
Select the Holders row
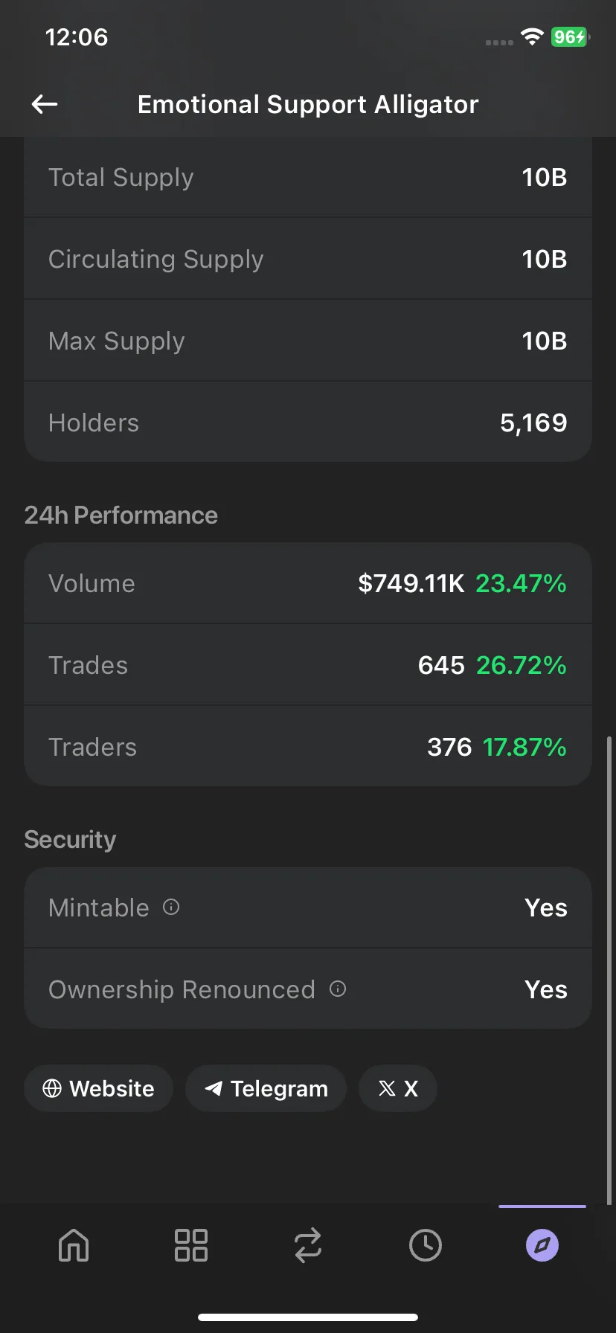click(x=308, y=422)
